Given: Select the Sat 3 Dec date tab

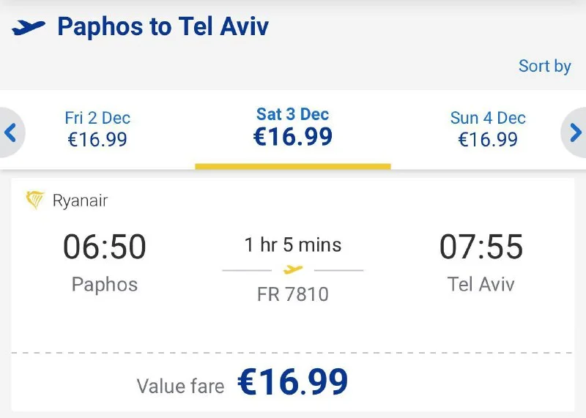Looking at the screenshot, I should [x=293, y=127].
